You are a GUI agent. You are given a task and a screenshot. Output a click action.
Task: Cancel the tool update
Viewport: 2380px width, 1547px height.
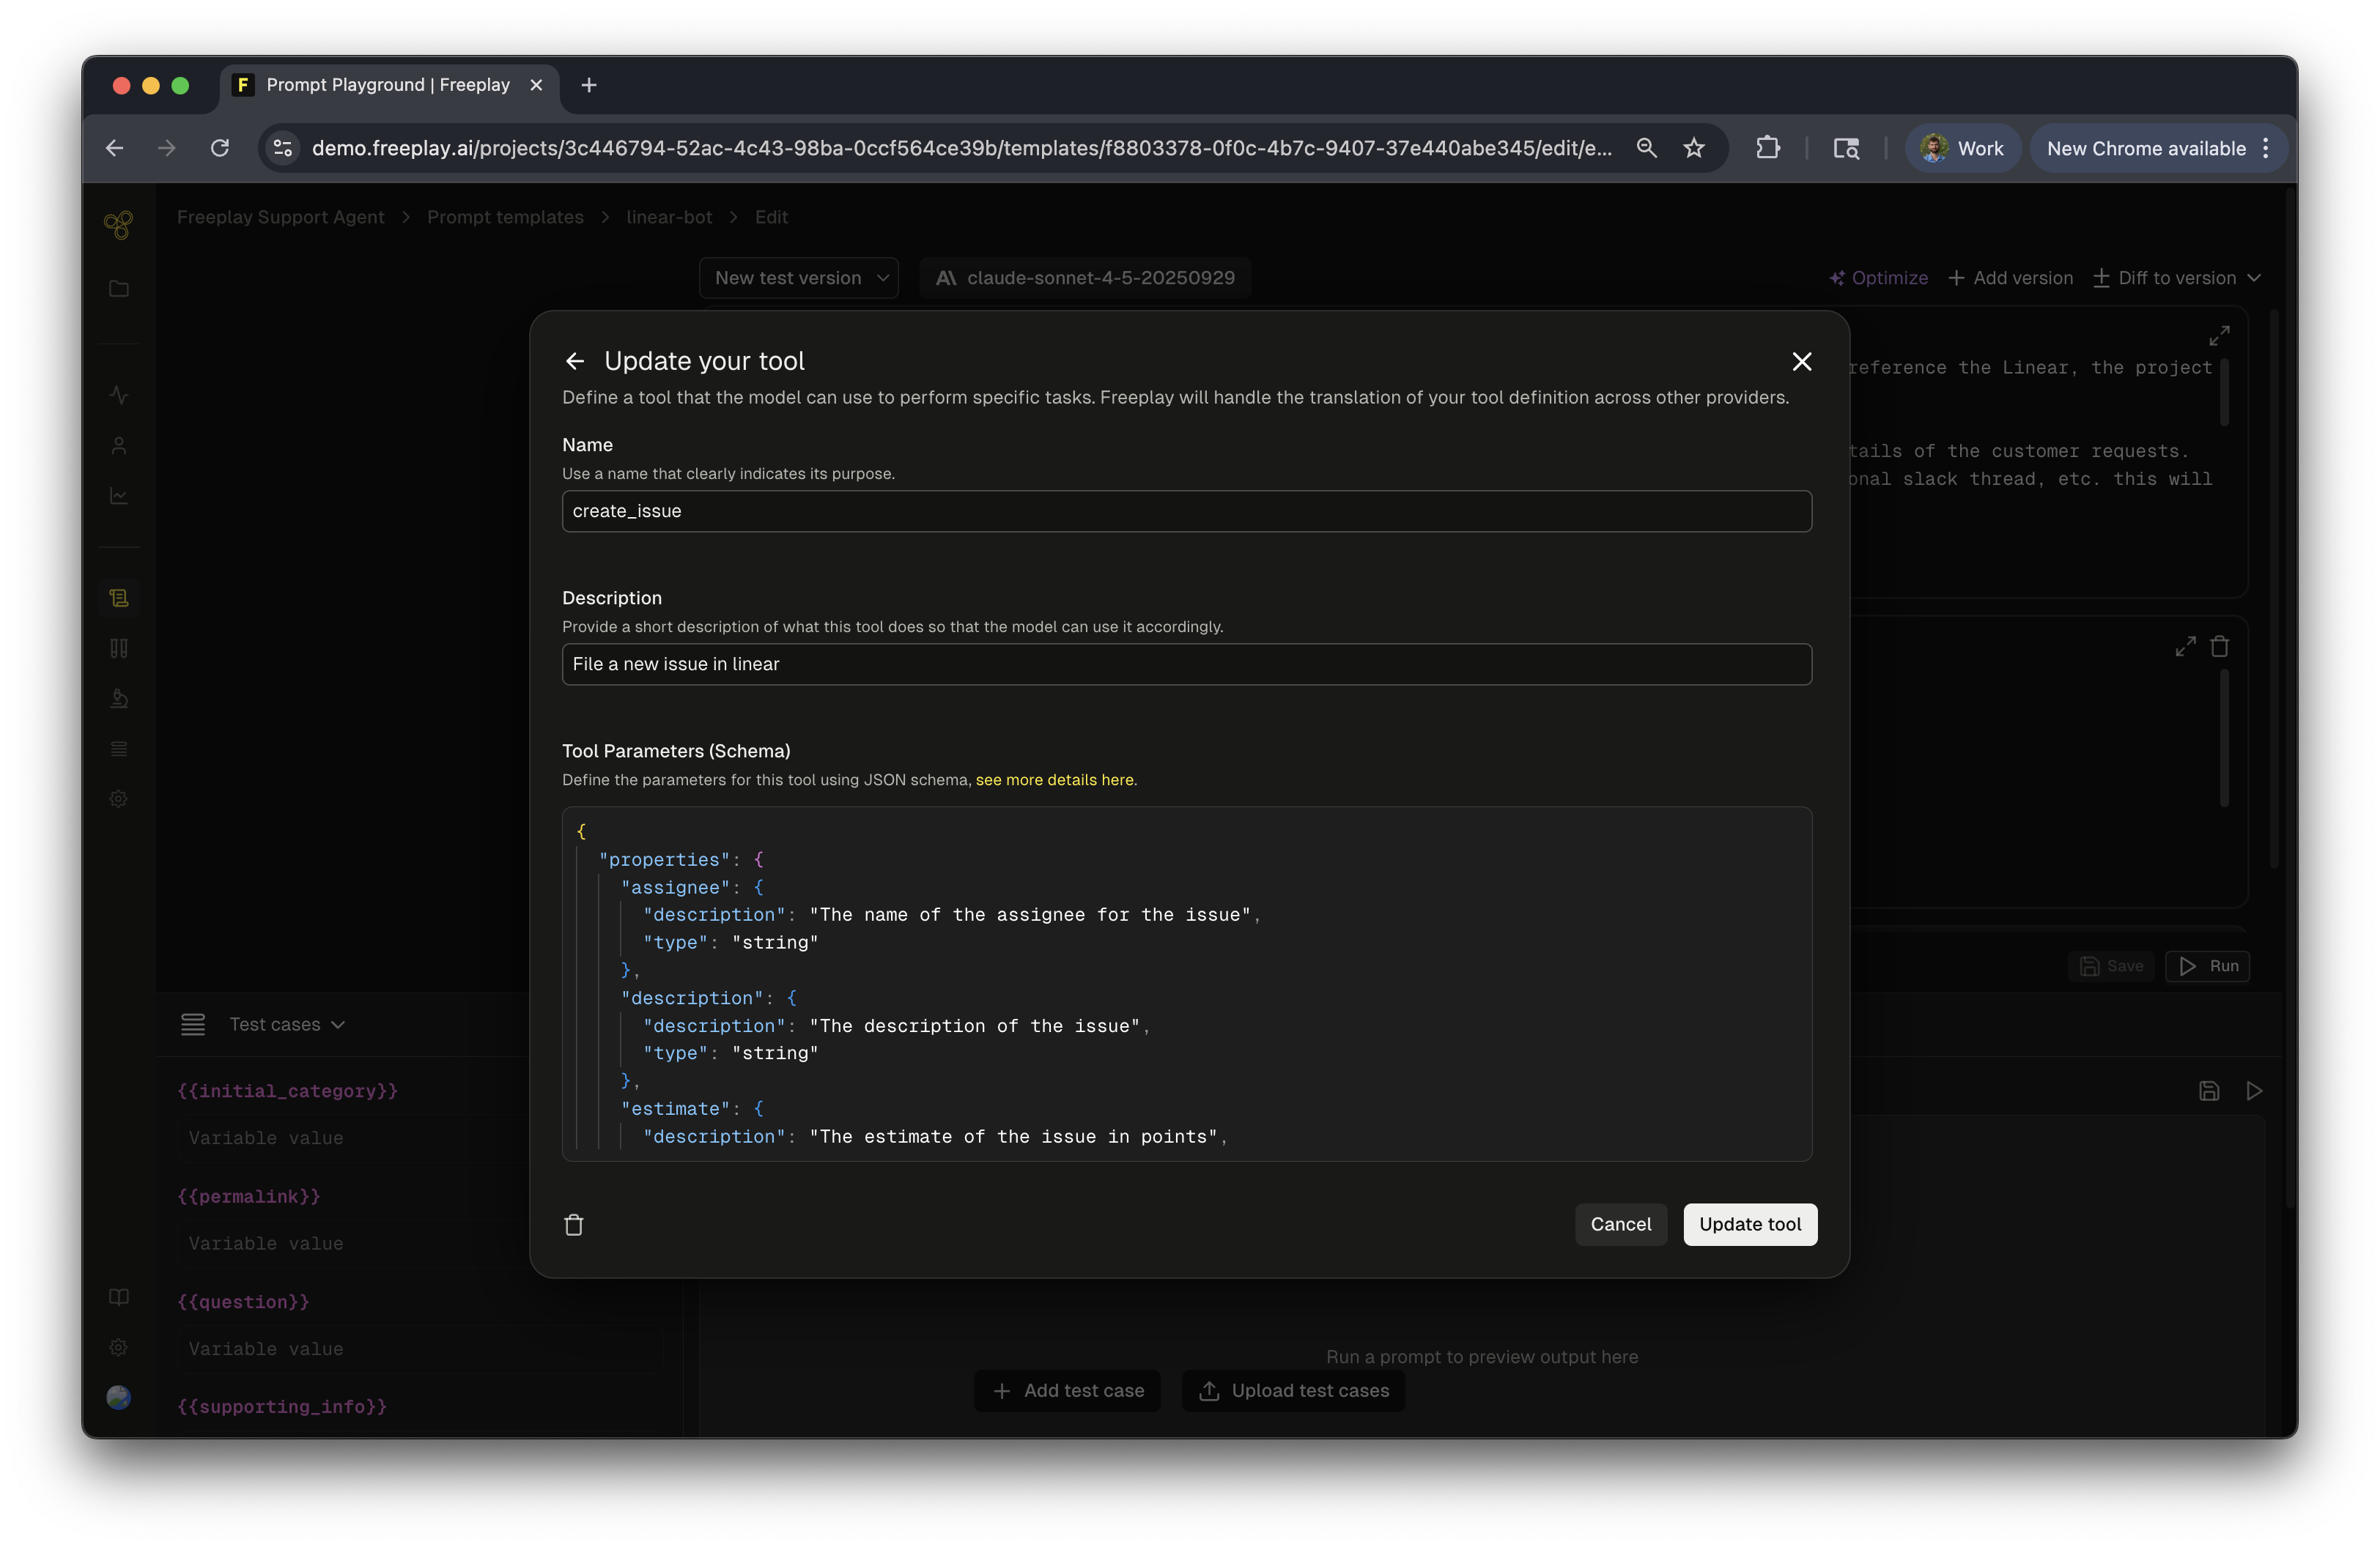[x=1620, y=1224]
